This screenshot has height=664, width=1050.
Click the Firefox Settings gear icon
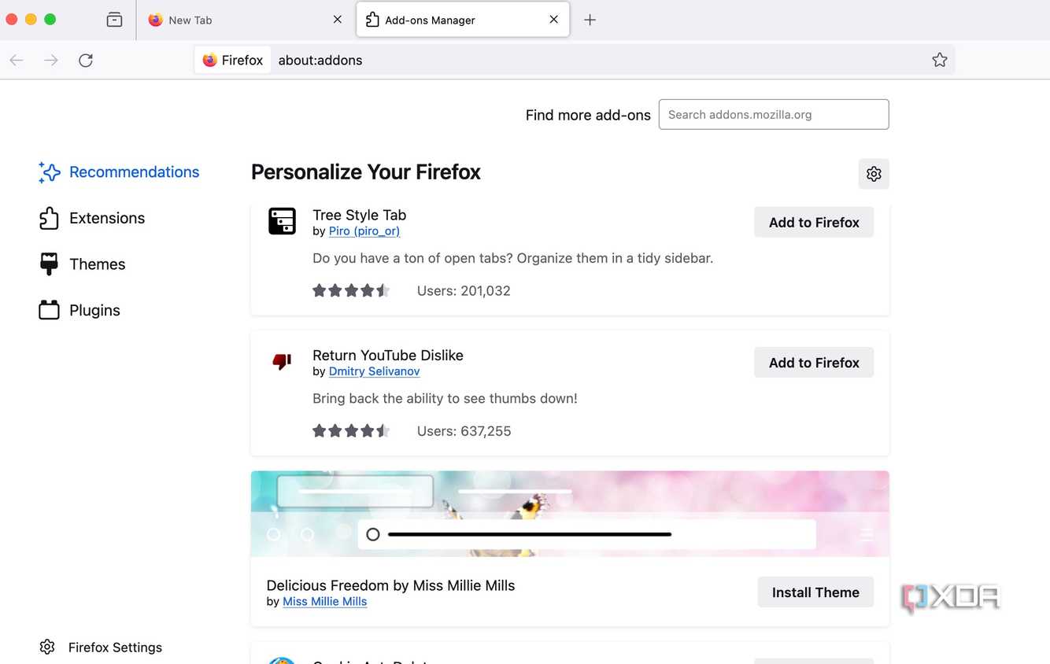point(47,647)
